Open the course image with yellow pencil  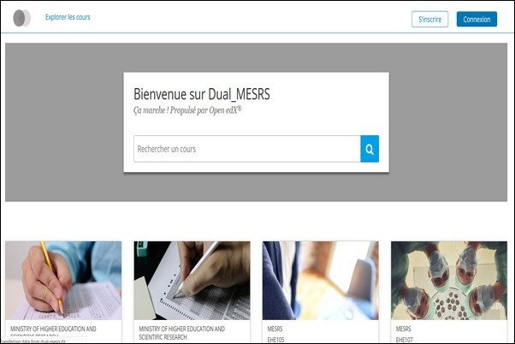[63, 281]
